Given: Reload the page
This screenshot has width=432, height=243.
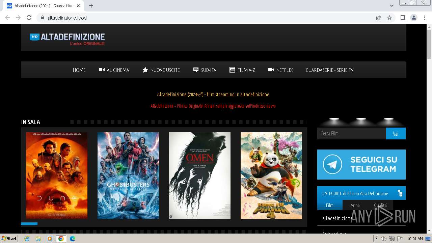Looking at the screenshot, I should click(29, 18).
